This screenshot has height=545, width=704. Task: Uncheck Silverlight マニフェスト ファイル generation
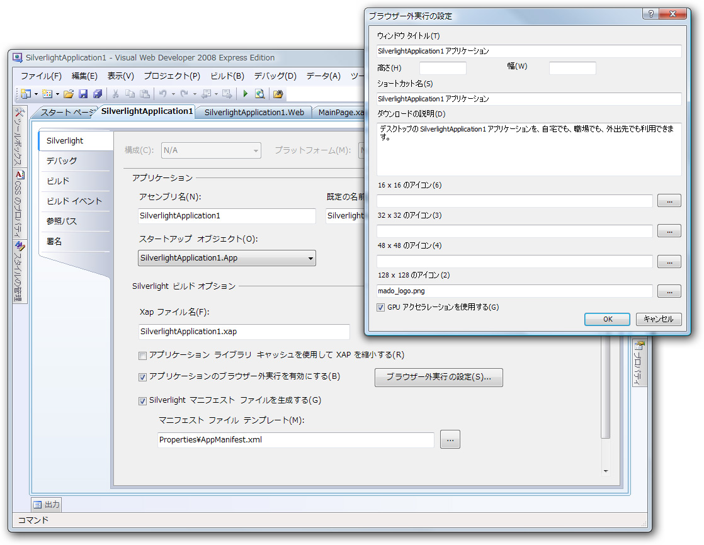tap(142, 400)
